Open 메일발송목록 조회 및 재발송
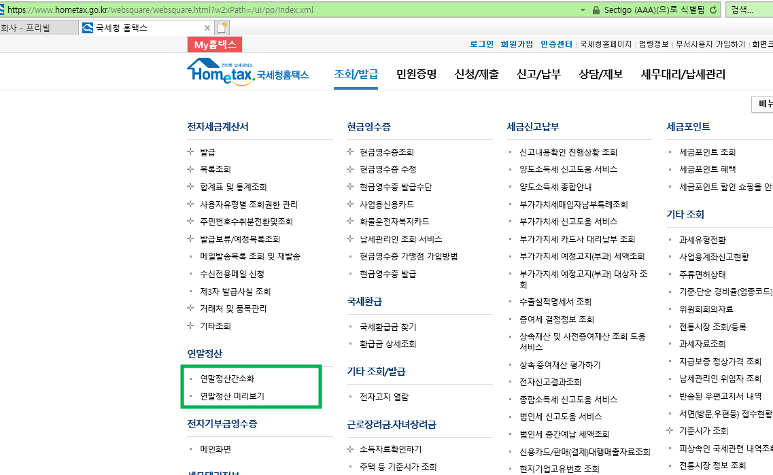The width and height of the screenshot is (773, 475). pos(250,256)
